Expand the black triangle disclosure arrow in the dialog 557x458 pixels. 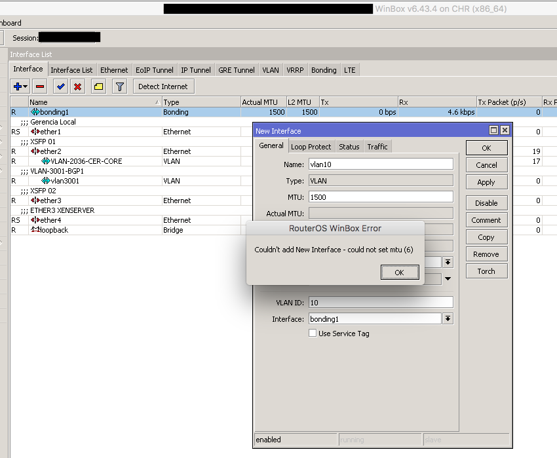coord(448,279)
